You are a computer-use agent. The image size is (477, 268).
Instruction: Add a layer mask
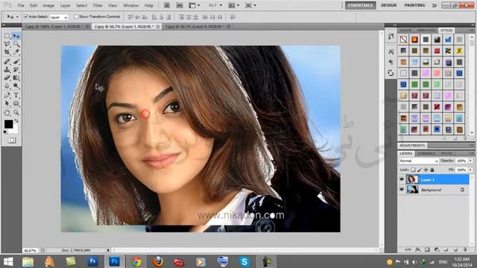pyautogui.click(x=427, y=249)
